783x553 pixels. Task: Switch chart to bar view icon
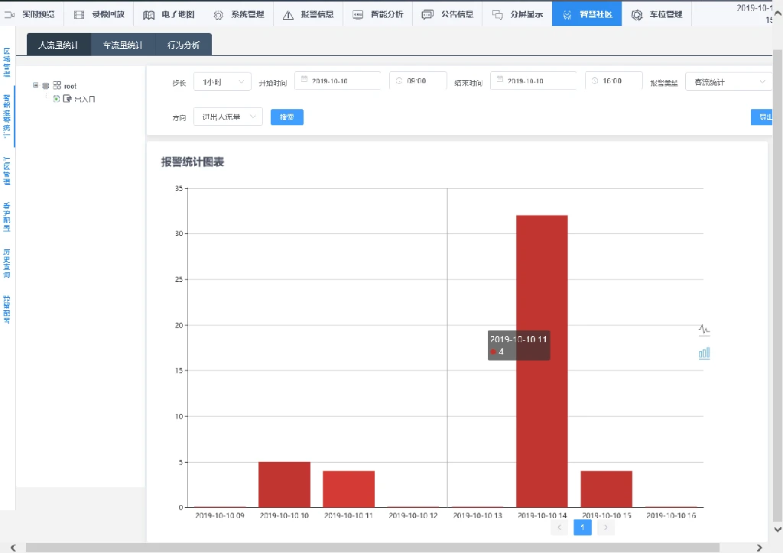[x=704, y=353]
